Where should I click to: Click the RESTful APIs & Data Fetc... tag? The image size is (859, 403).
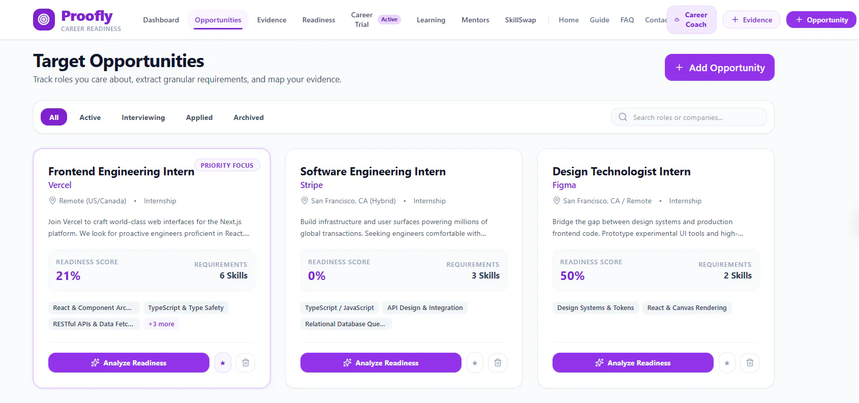(x=93, y=324)
